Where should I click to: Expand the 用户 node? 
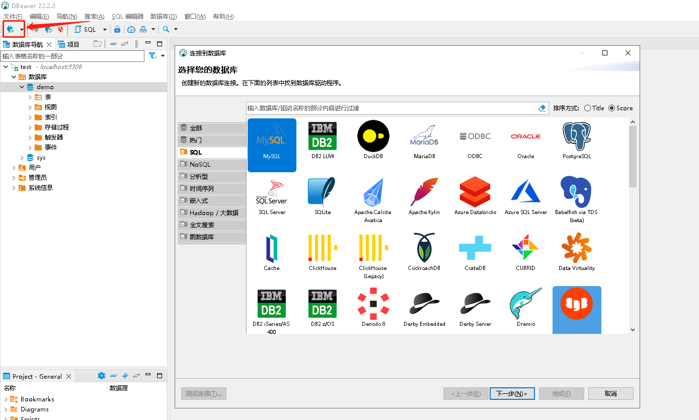tap(14, 167)
